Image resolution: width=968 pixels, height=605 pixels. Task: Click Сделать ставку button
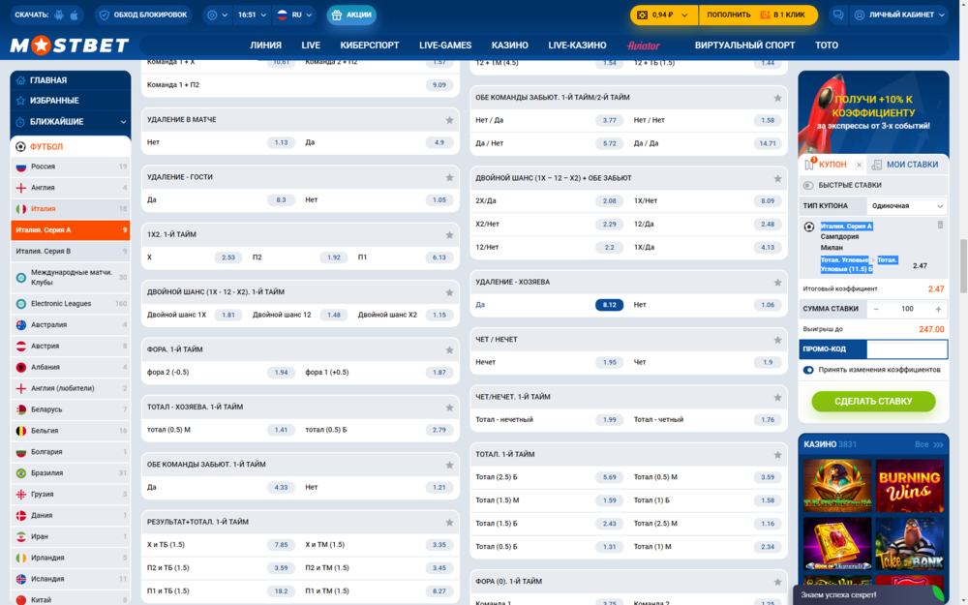pyautogui.click(x=873, y=402)
